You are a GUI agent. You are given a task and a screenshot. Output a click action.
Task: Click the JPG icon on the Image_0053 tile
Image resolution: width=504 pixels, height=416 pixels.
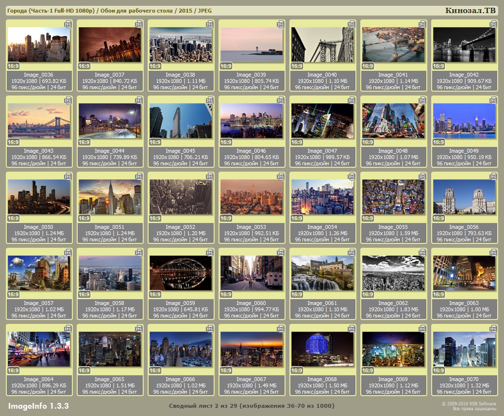click(280, 176)
